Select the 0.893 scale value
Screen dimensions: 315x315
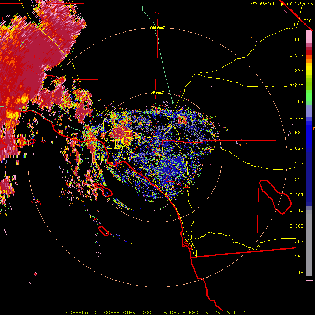click(296, 70)
